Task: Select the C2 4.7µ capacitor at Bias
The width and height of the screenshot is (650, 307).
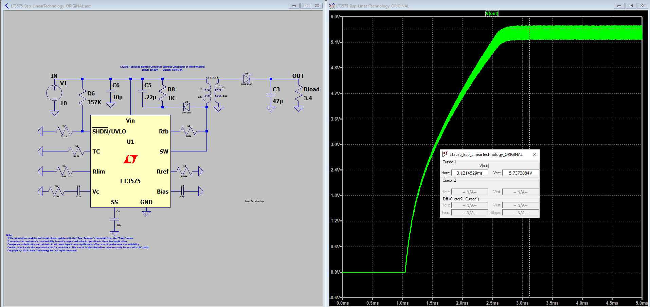Action: [182, 191]
